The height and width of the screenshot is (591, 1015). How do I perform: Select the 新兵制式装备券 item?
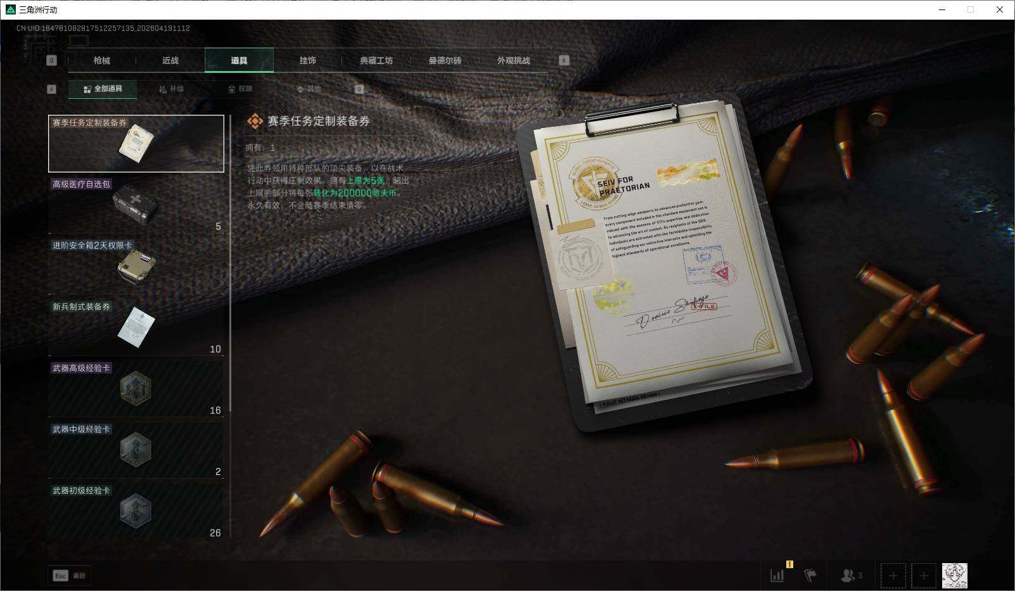coord(136,327)
